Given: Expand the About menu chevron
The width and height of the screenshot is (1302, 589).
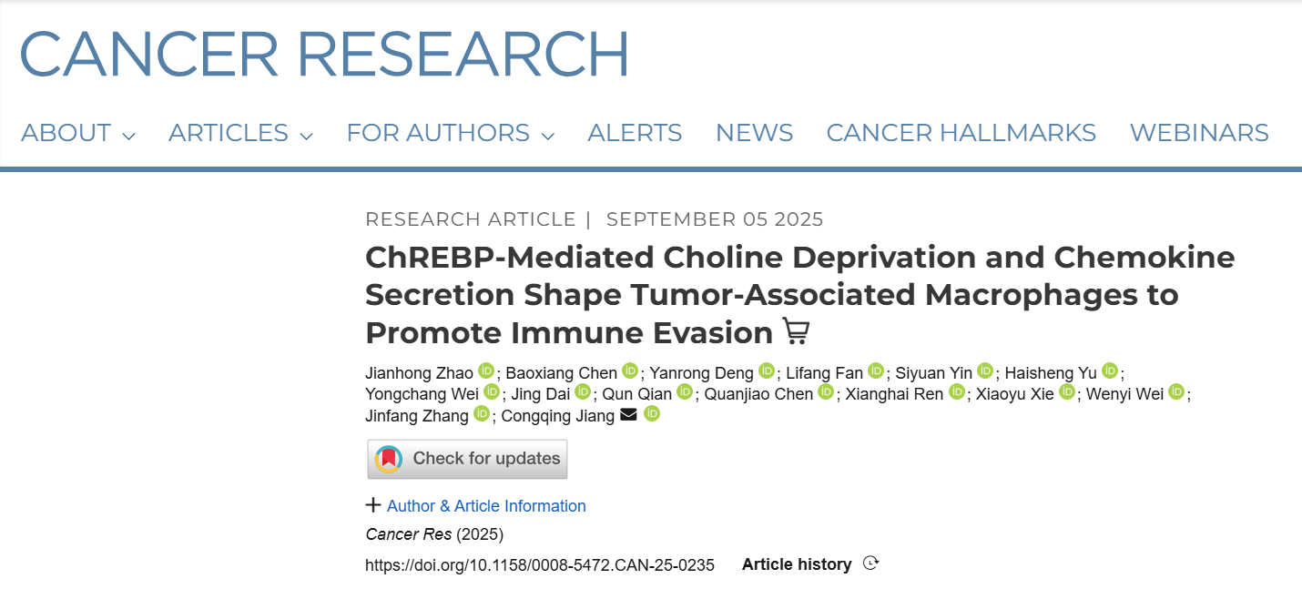Looking at the screenshot, I should click(x=128, y=136).
